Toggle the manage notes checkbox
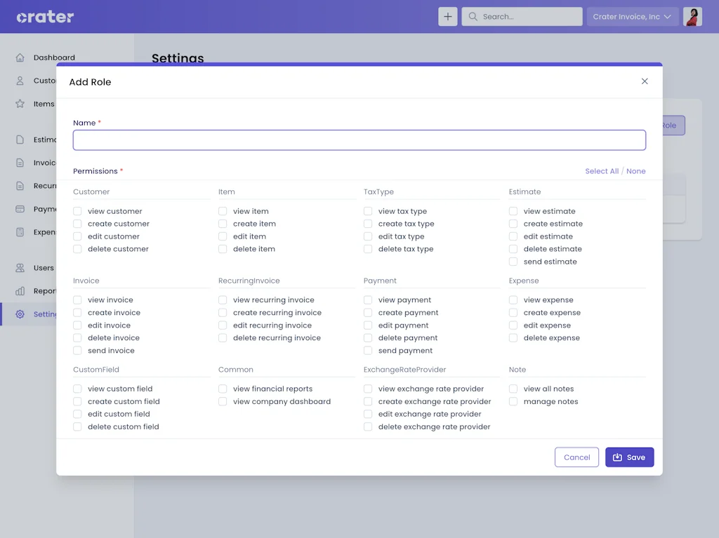719x538 pixels. pos(513,401)
